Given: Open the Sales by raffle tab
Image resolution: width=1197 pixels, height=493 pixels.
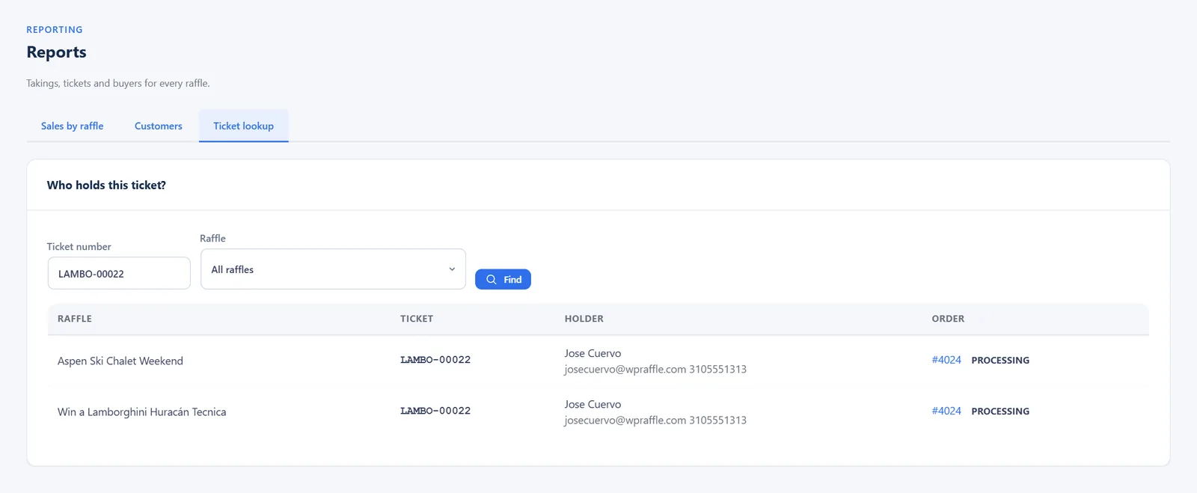Looking at the screenshot, I should (73, 126).
